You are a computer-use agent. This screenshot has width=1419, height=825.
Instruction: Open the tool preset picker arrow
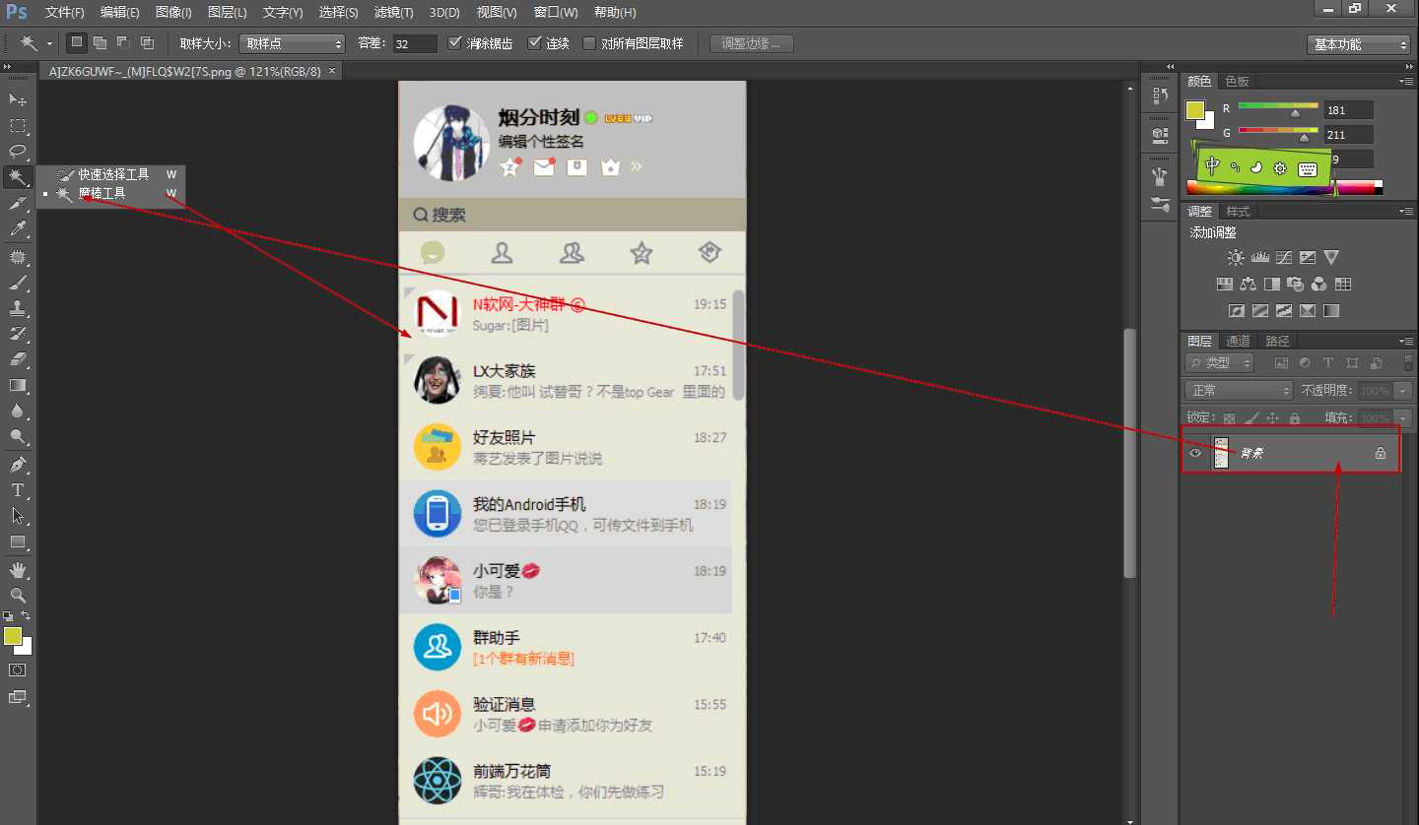pos(50,43)
